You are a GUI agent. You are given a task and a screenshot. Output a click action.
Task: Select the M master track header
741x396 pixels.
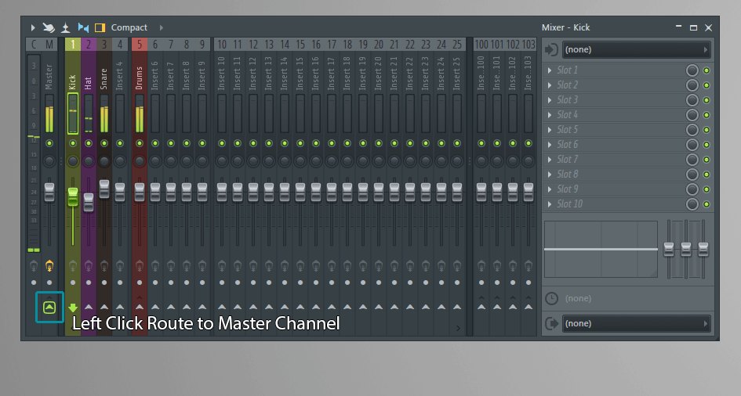click(49, 45)
